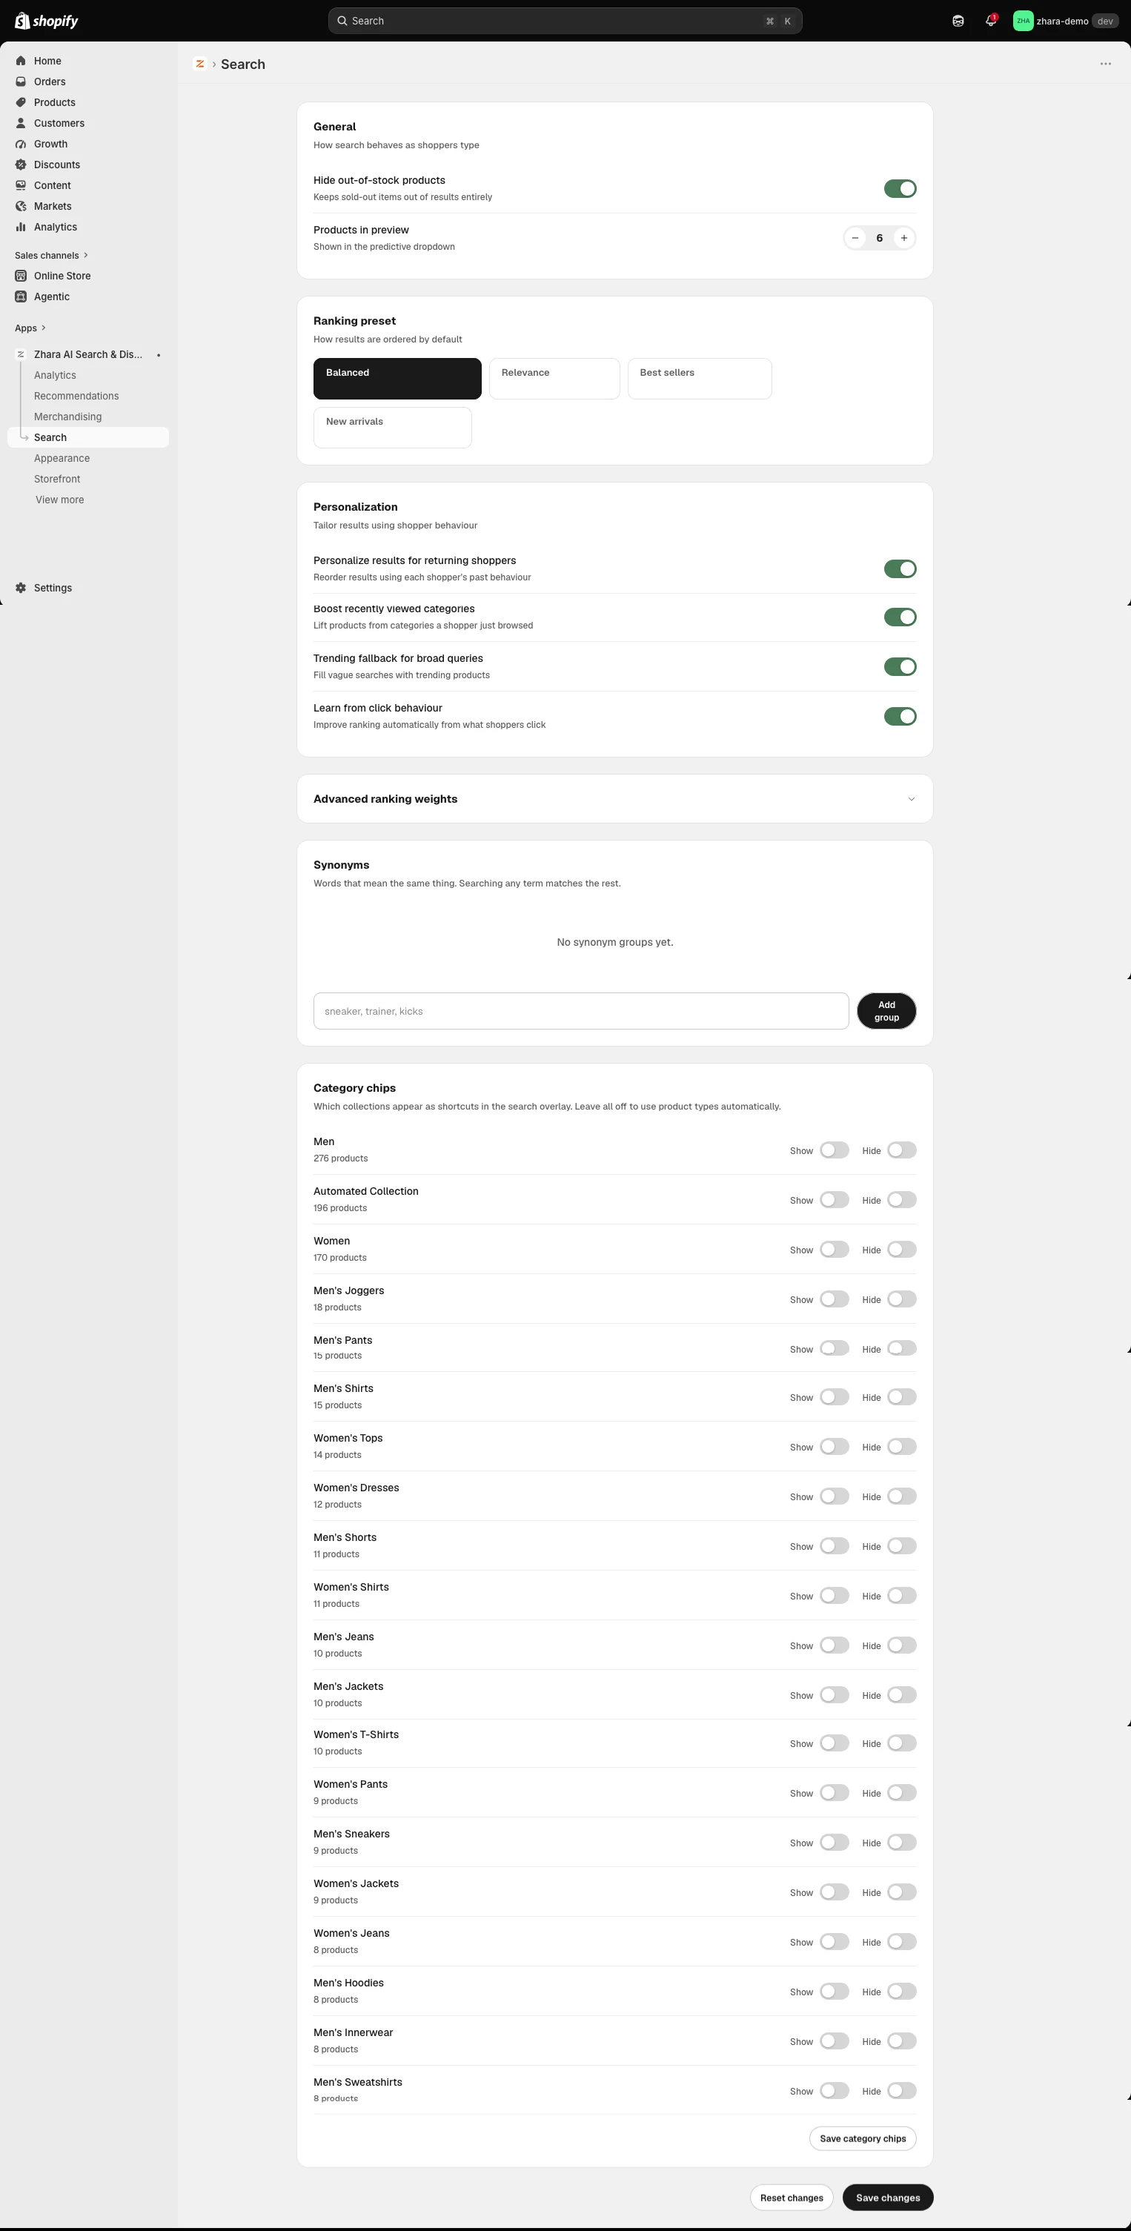Select the New arrivals ranking preset
The image size is (1131, 2231).
392,428
